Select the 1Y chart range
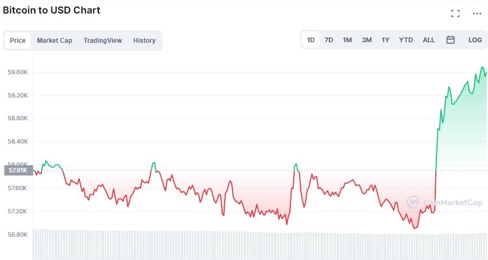 pyautogui.click(x=385, y=40)
